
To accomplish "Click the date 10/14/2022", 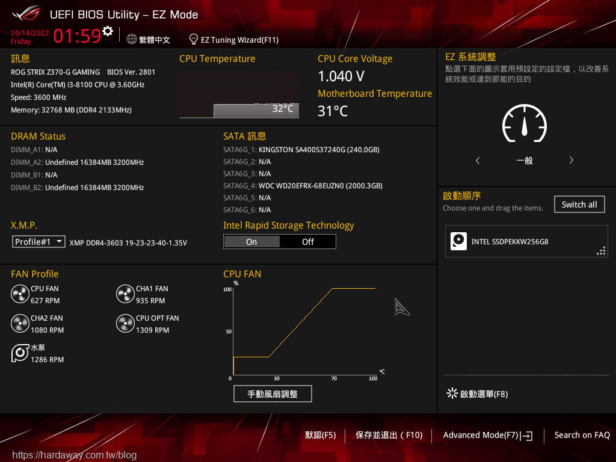I will pyautogui.click(x=30, y=33).
